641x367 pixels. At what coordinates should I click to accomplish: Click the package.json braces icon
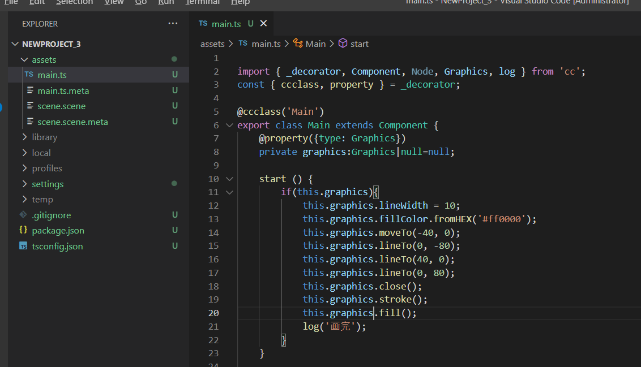tap(23, 231)
